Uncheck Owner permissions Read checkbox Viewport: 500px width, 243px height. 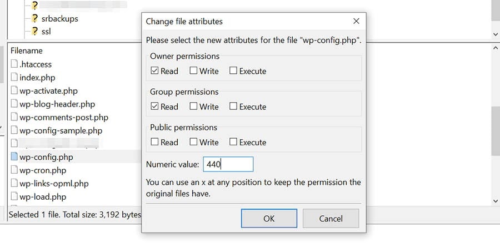154,71
